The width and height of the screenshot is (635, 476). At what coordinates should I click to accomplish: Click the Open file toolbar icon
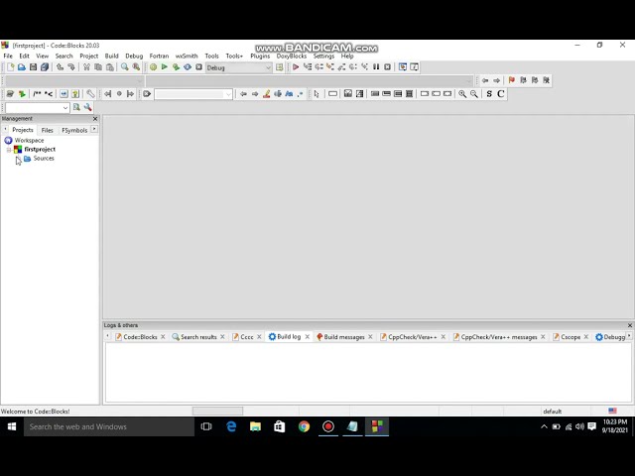(x=22, y=67)
